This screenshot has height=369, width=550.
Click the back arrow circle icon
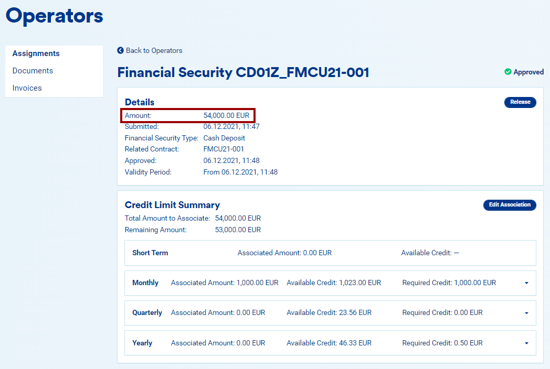(121, 51)
